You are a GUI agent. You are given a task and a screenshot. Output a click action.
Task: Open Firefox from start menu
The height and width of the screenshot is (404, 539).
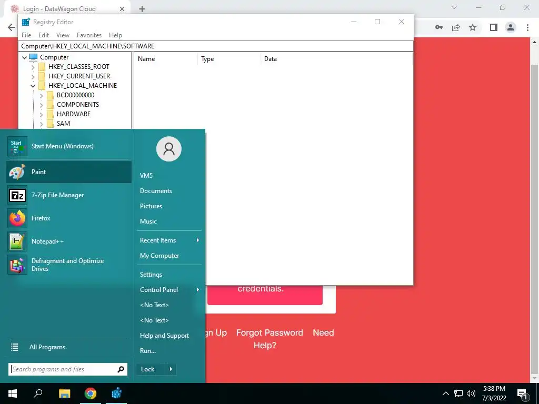(x=69, y=218)
